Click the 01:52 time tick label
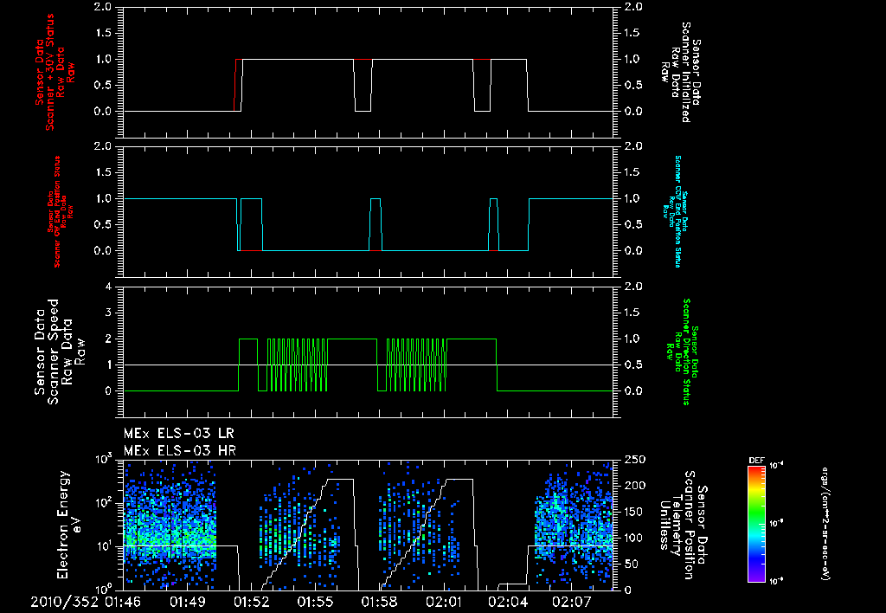This screenshot has width=886, height=613. 251,602
